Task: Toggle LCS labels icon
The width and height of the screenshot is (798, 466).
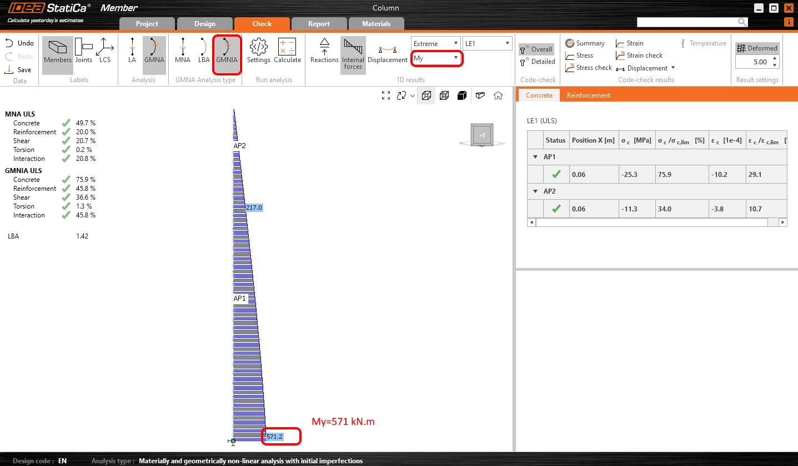Action: (105, 51)
